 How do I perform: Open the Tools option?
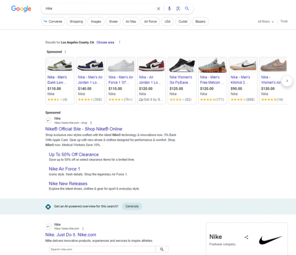click(x=284, y=21)
